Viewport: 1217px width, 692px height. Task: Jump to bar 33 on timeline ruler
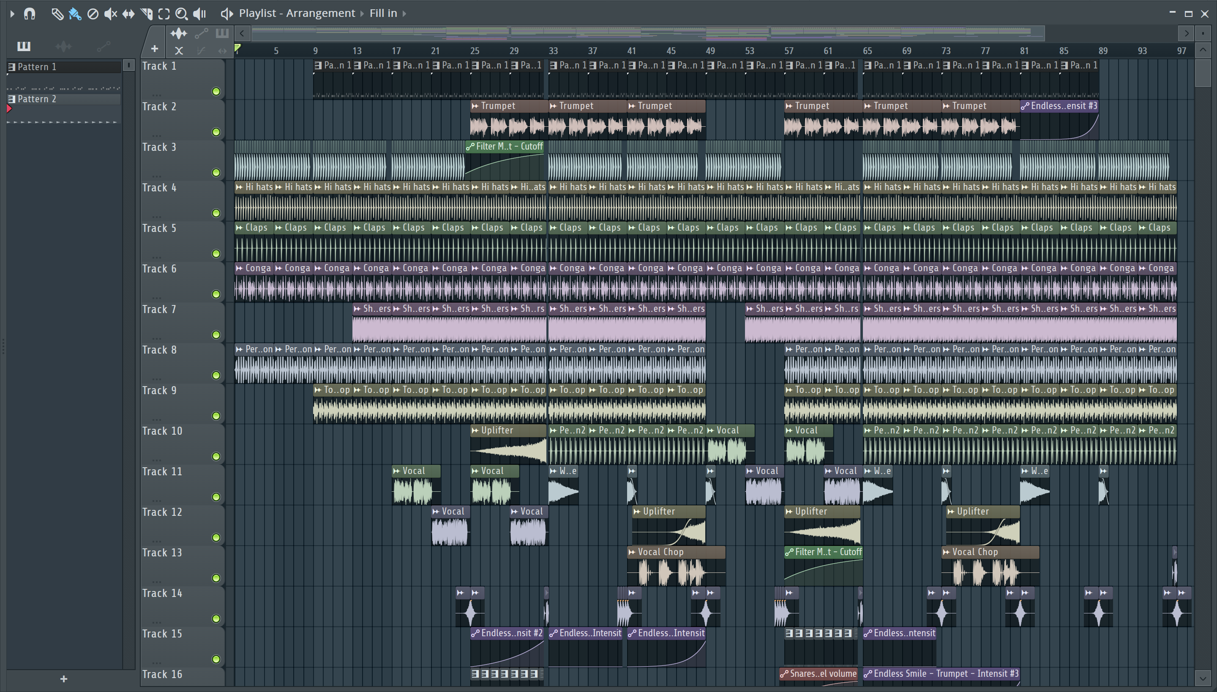click(554, 51)
